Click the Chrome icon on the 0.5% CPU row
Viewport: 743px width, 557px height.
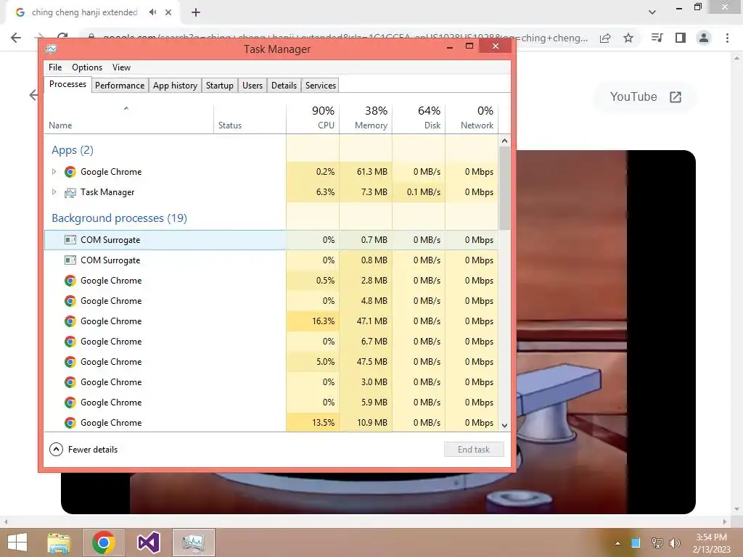click(70, 281)
